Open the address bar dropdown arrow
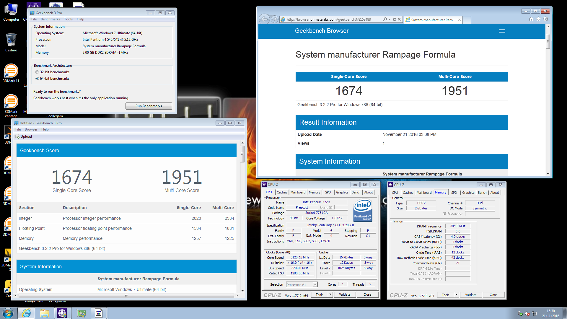Screen dimensions: 567x319 coord(390,19)
